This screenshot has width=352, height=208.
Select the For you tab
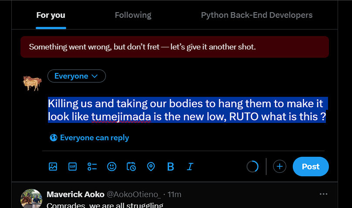(51, 15)
